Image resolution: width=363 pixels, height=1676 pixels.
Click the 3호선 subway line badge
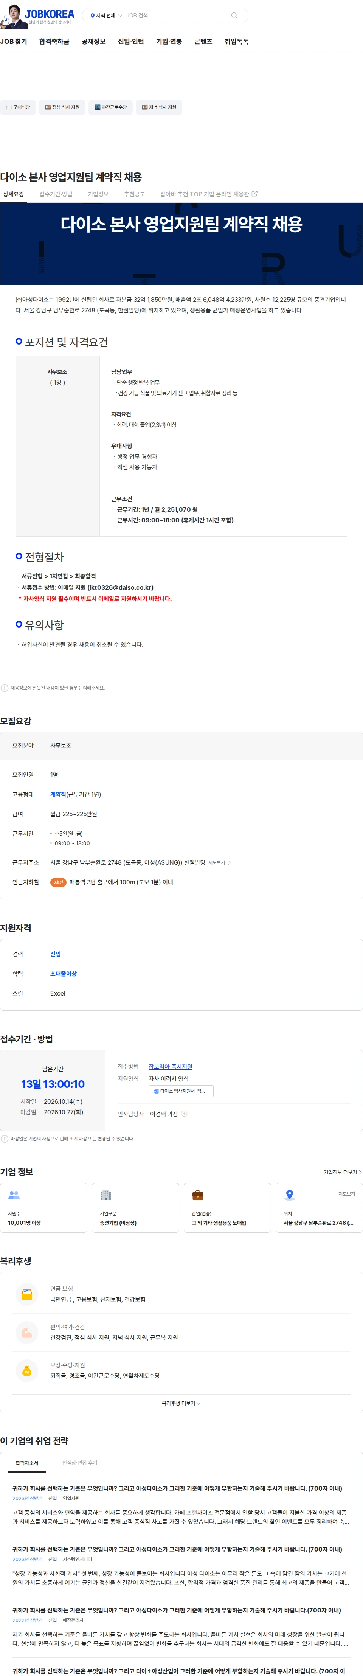pos(58,883)
